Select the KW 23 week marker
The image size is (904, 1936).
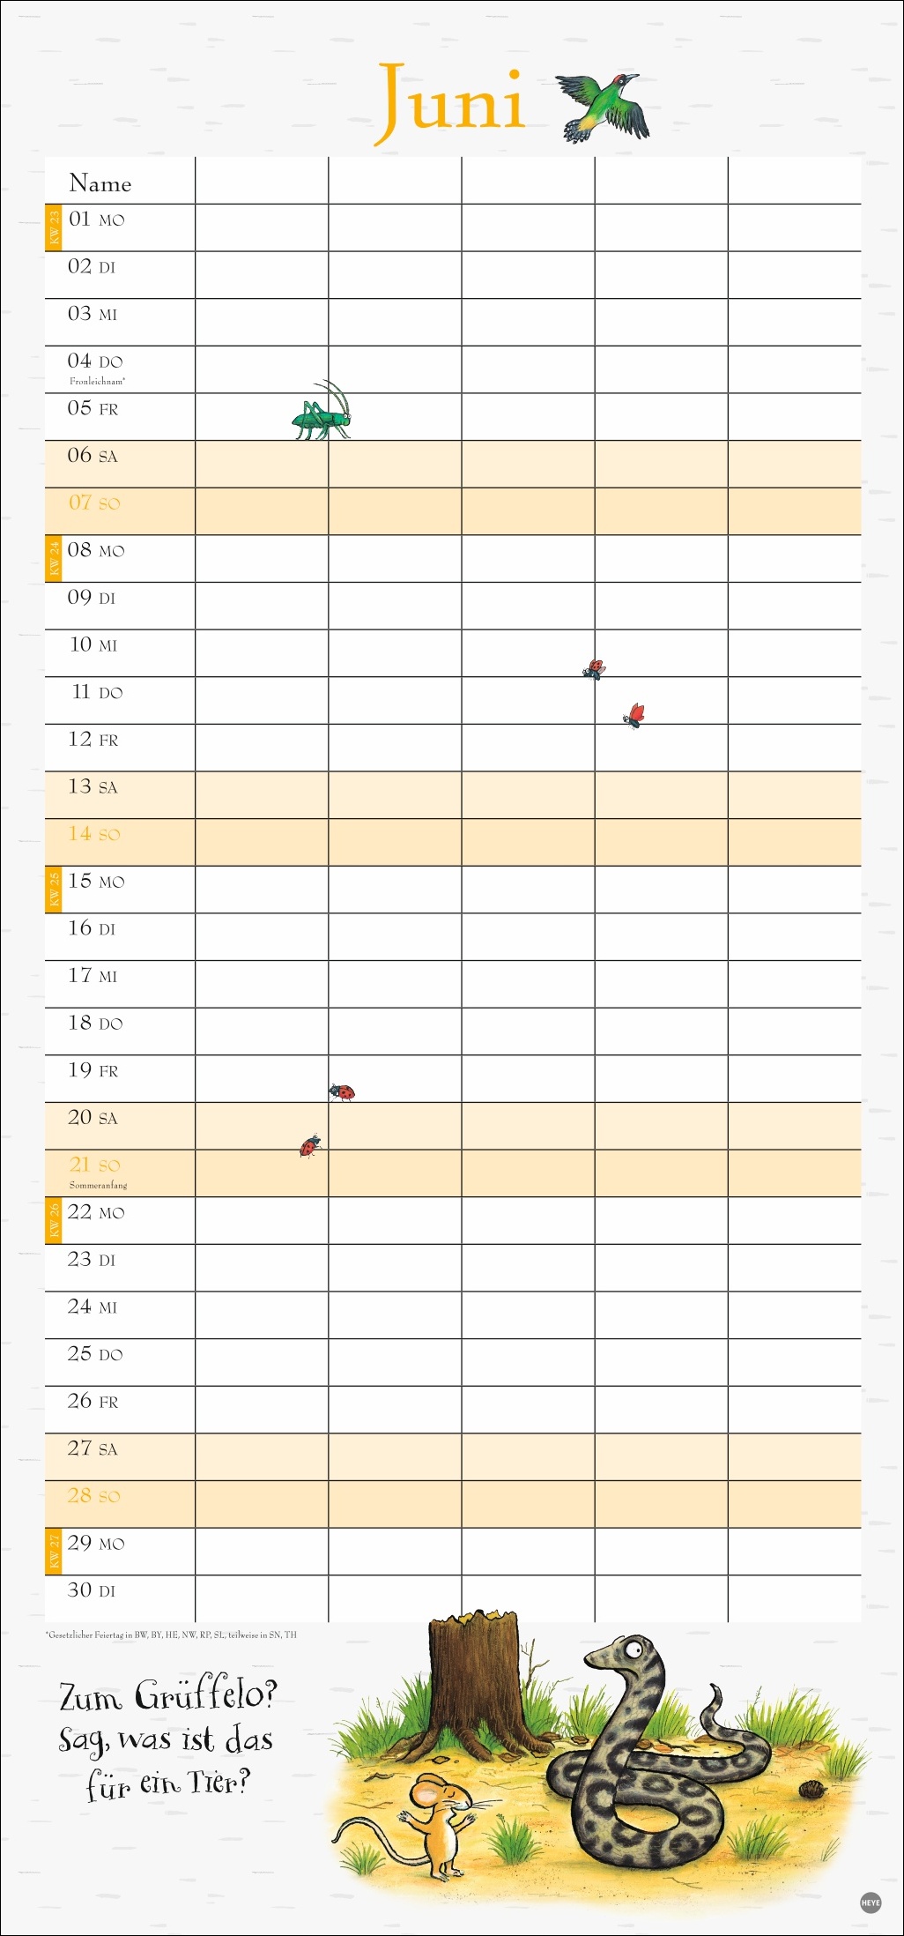tap(54, 227)
